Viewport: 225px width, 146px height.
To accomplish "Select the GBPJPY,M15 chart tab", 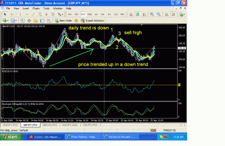I will click(30, 125).
